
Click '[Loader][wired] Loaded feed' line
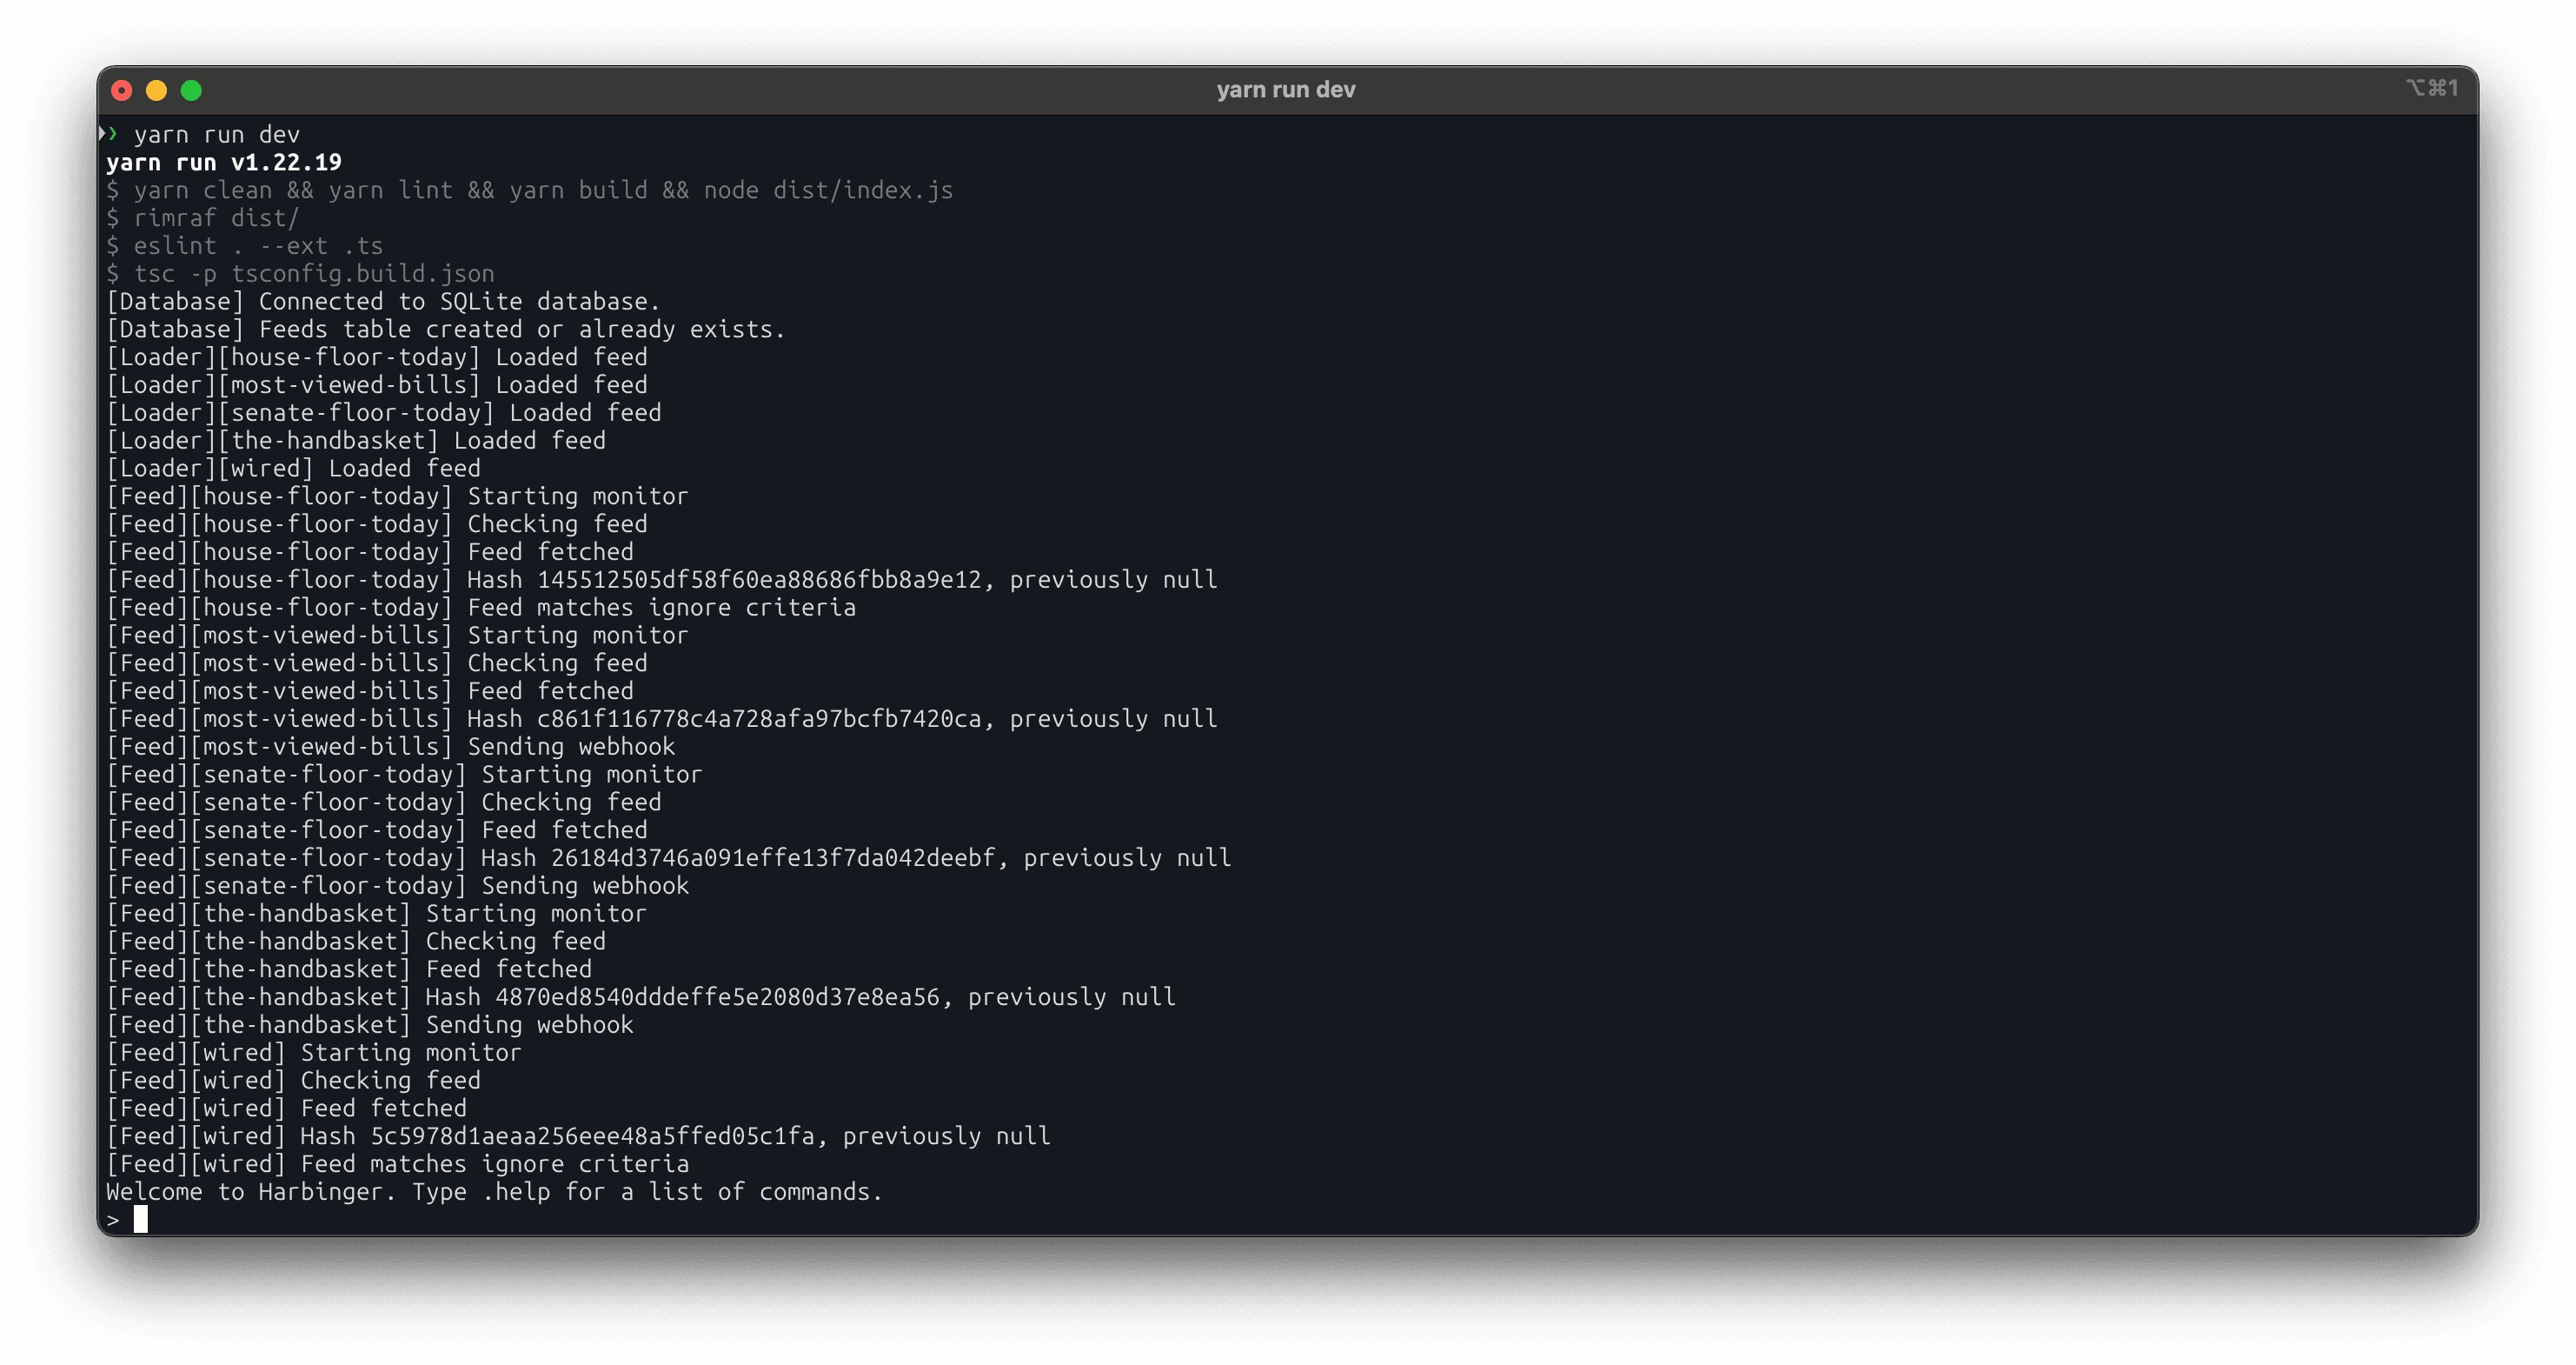293,469
